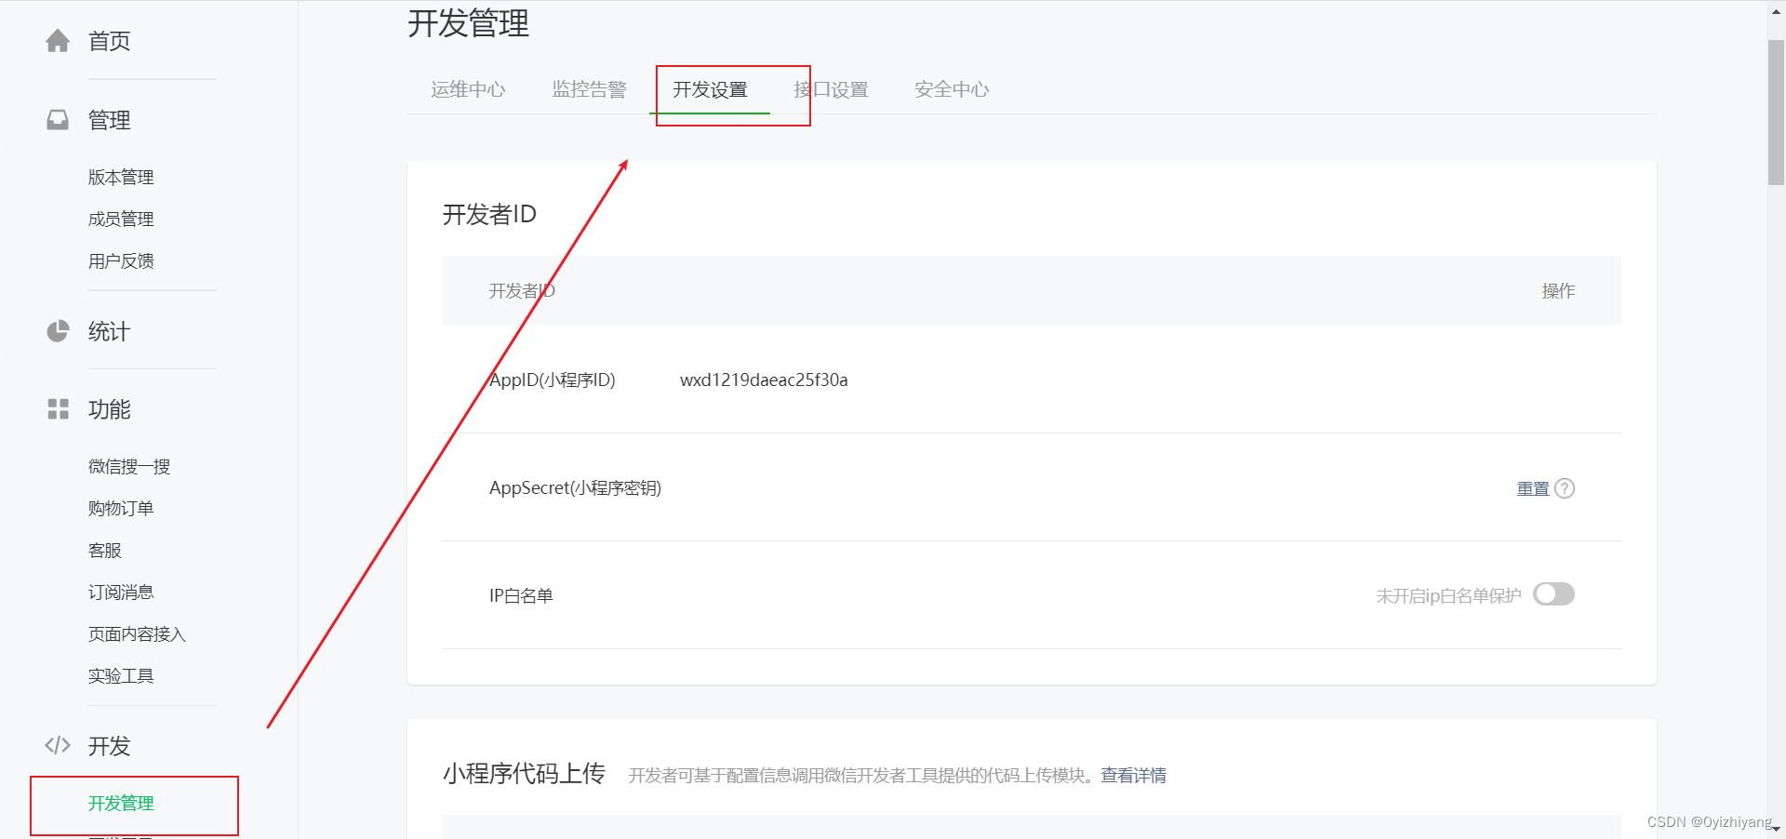1786x839 pixels.
Task: Open the 接口设置 tab
Action: [x=831, y=89]
